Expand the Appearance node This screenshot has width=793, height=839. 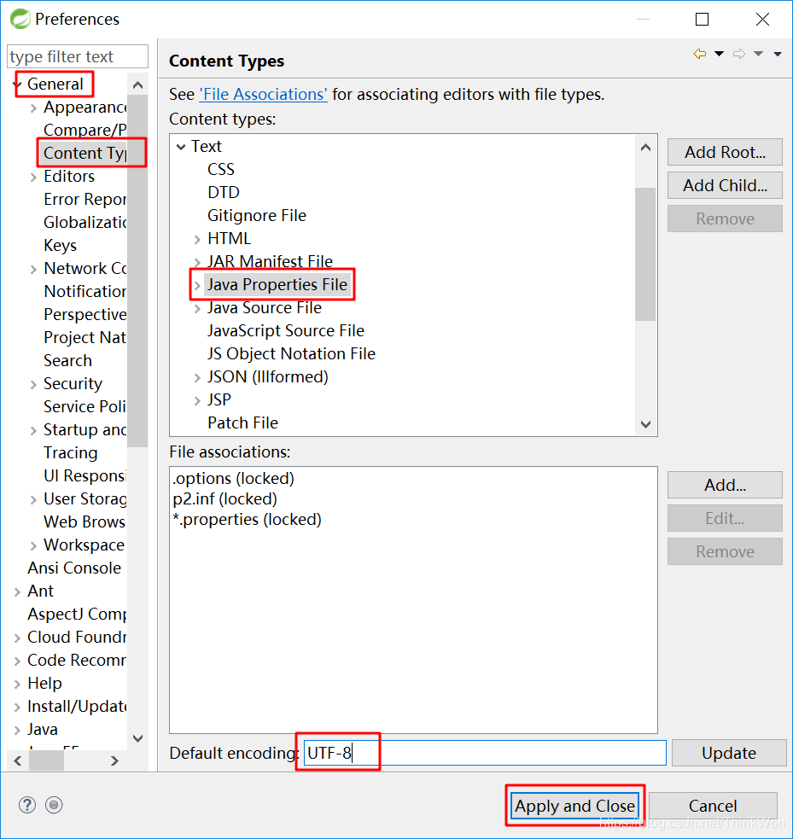(33, 108)
